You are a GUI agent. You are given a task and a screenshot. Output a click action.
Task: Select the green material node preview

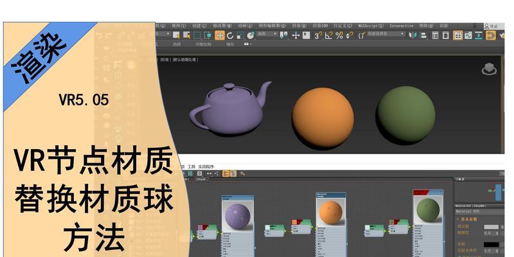pyautogui.click(x=428, y=210)
